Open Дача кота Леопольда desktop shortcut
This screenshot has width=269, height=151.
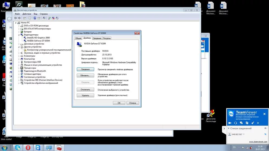coord(211,116)
